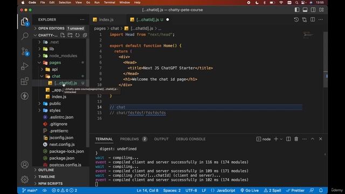
Task: Open the Accounts icon in activity bar
Action: point(25,164)
